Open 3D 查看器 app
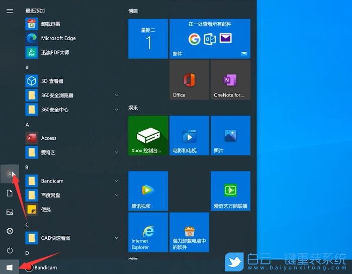Image resolution: width=352 pixels, height=274 pixels. click(x=72, y=81)
